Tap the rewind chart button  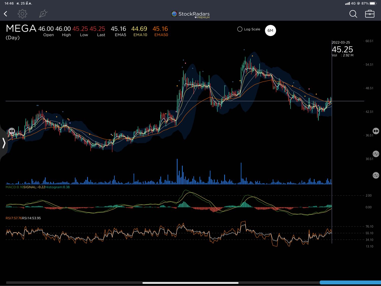pos(12,131)
